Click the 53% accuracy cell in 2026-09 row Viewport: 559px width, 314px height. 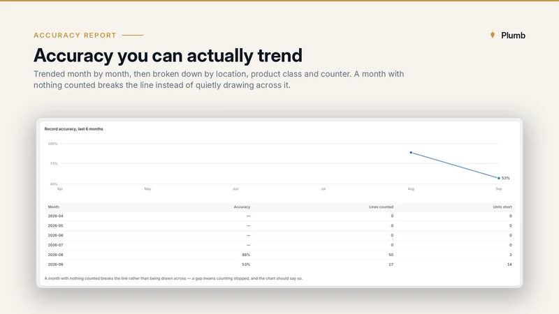[246, 264]
